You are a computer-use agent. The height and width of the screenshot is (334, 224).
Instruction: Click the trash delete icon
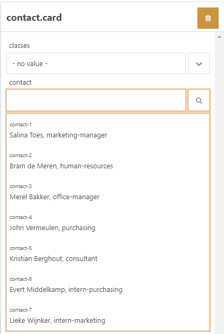coord(208,18)
